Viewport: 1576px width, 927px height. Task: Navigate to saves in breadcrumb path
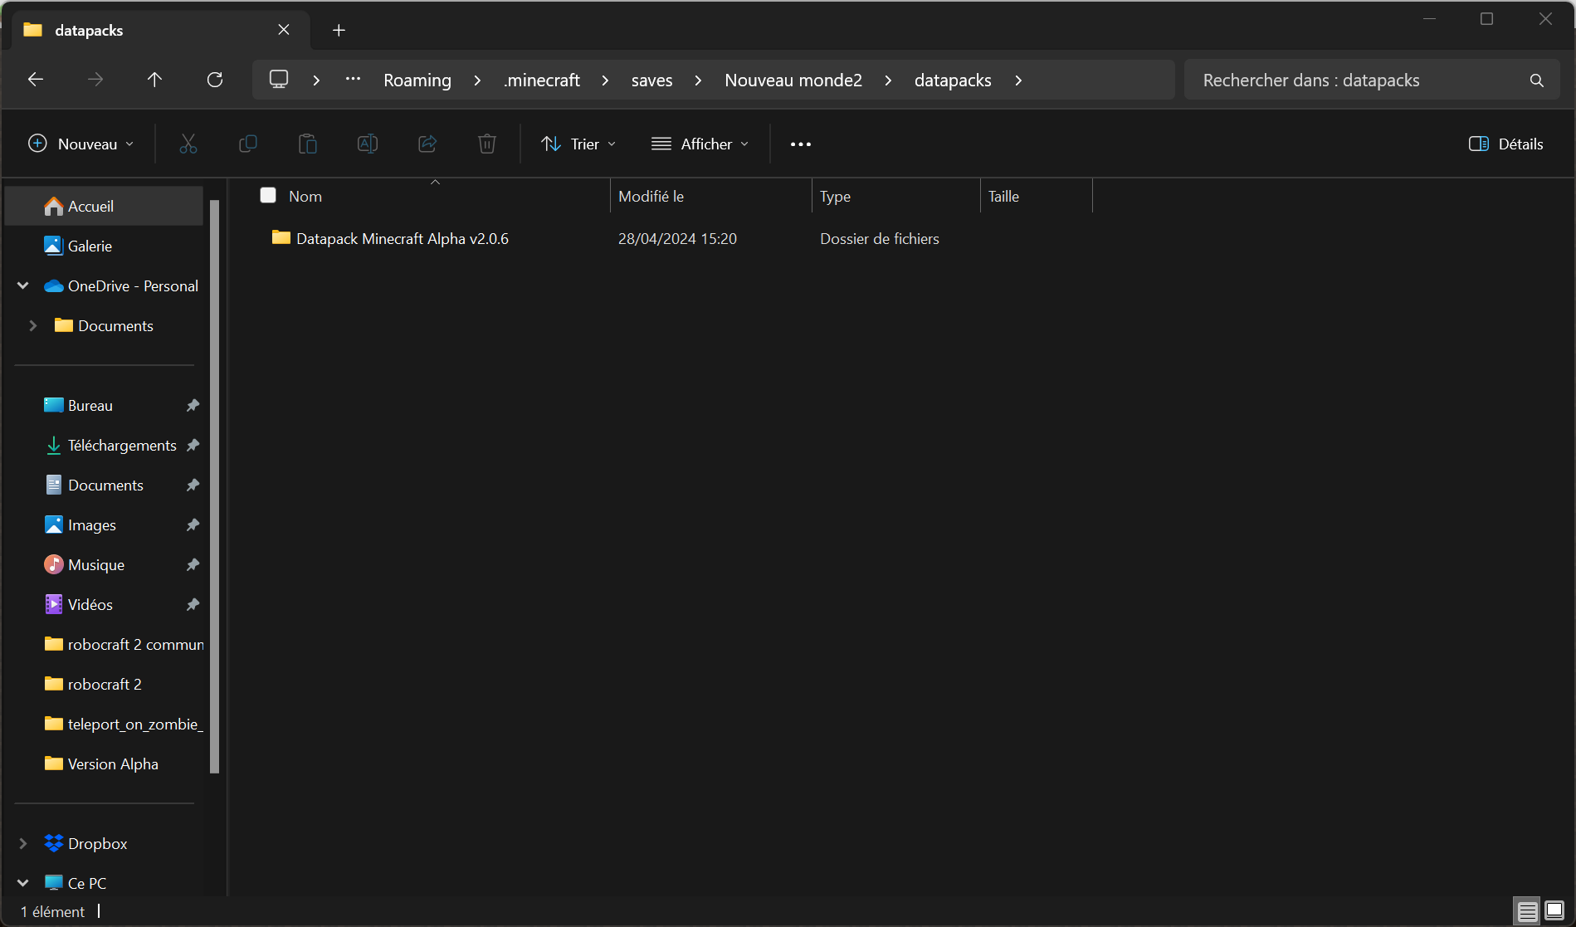click(x=651, y=80)
